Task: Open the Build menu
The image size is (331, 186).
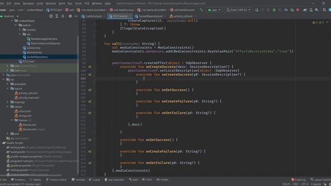Action: (62, 4)
